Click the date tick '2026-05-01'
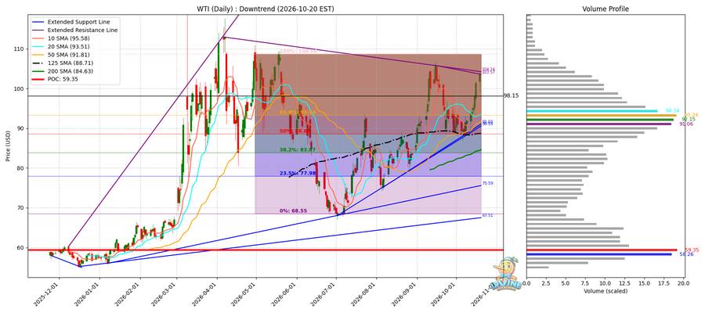 tap(245, 294)
